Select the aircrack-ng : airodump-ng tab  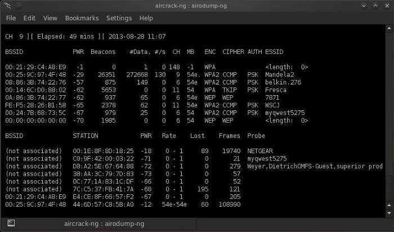104,224
